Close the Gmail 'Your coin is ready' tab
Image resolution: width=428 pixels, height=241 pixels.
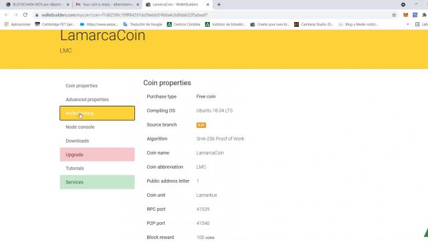(x=138, y=5)
